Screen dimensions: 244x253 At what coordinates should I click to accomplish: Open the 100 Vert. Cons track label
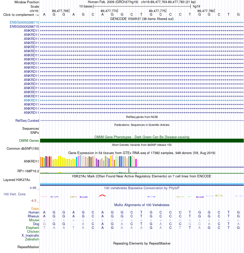[14, 194]
